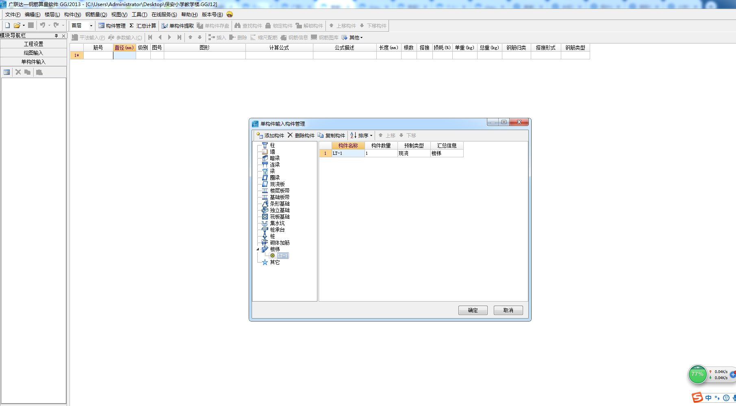Viewport: 736px width, 406px height.
Task: Click 汇总计算 sigma button
Action: tap(143, 26)
